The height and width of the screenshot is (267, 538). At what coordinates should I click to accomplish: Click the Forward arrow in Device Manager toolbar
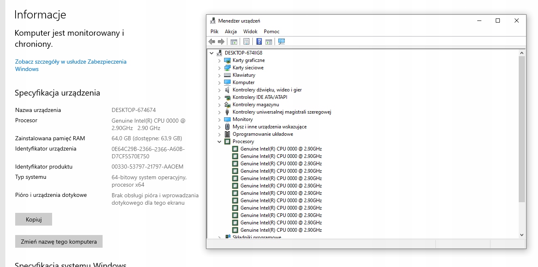[221, 41]
